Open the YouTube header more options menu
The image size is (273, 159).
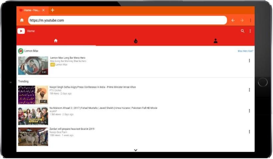click(x=250, y=31)
